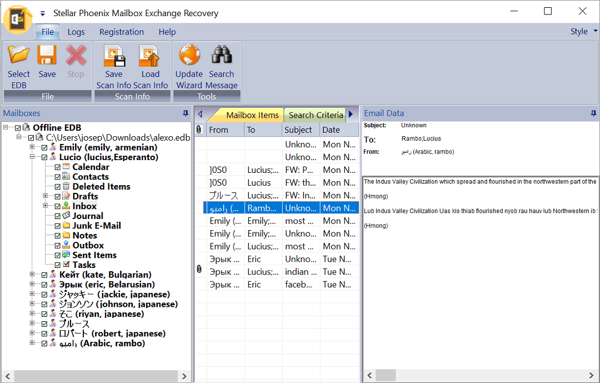Expand the Emily (emily, armenian) mailbox
Screen dimensions: 600x383
click(32, 147)
